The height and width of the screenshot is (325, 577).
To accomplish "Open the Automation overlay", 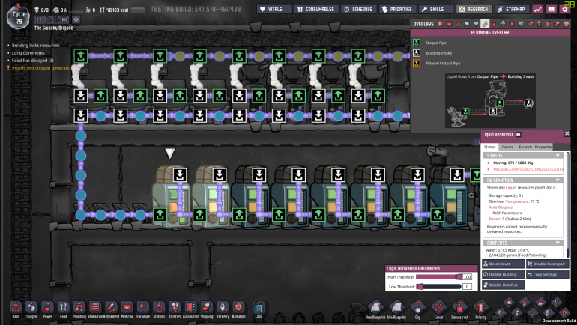I will (x=548, y=24).
